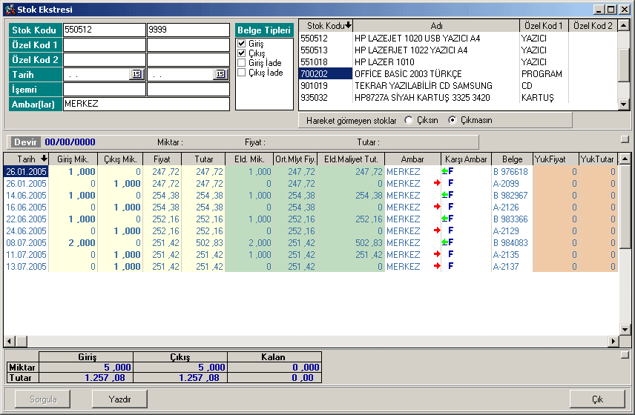Check the Çıkış İade checkbox
The image size is (635, 415).
tap(242, 73)
